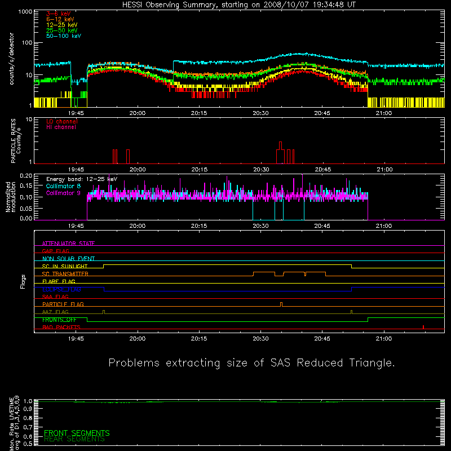451x451 pixels.
Task: Click the 19:45 label under the Flags plot
Action: pyautogui.click(x=76, y=339)
